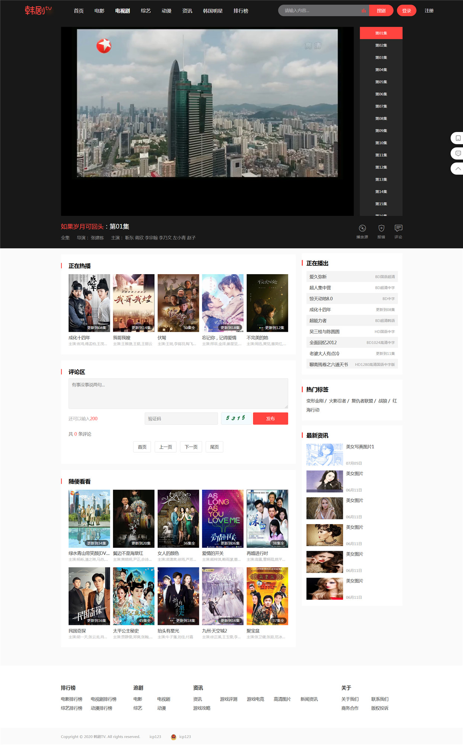Open 九州天空城2 title link

[215, 631]
